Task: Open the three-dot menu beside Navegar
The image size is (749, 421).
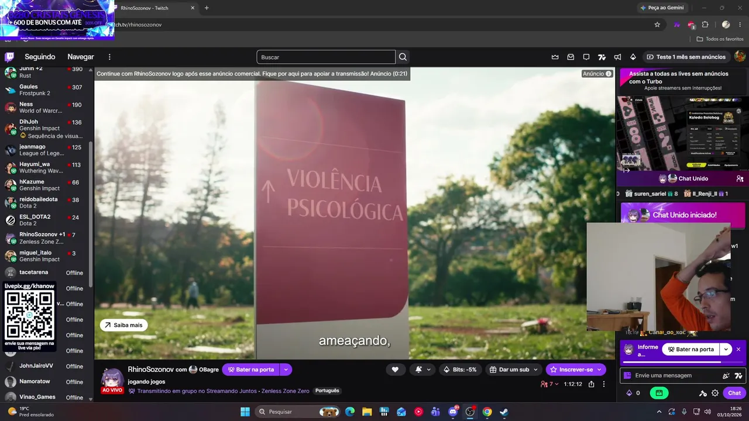Action: pos(109,57)
